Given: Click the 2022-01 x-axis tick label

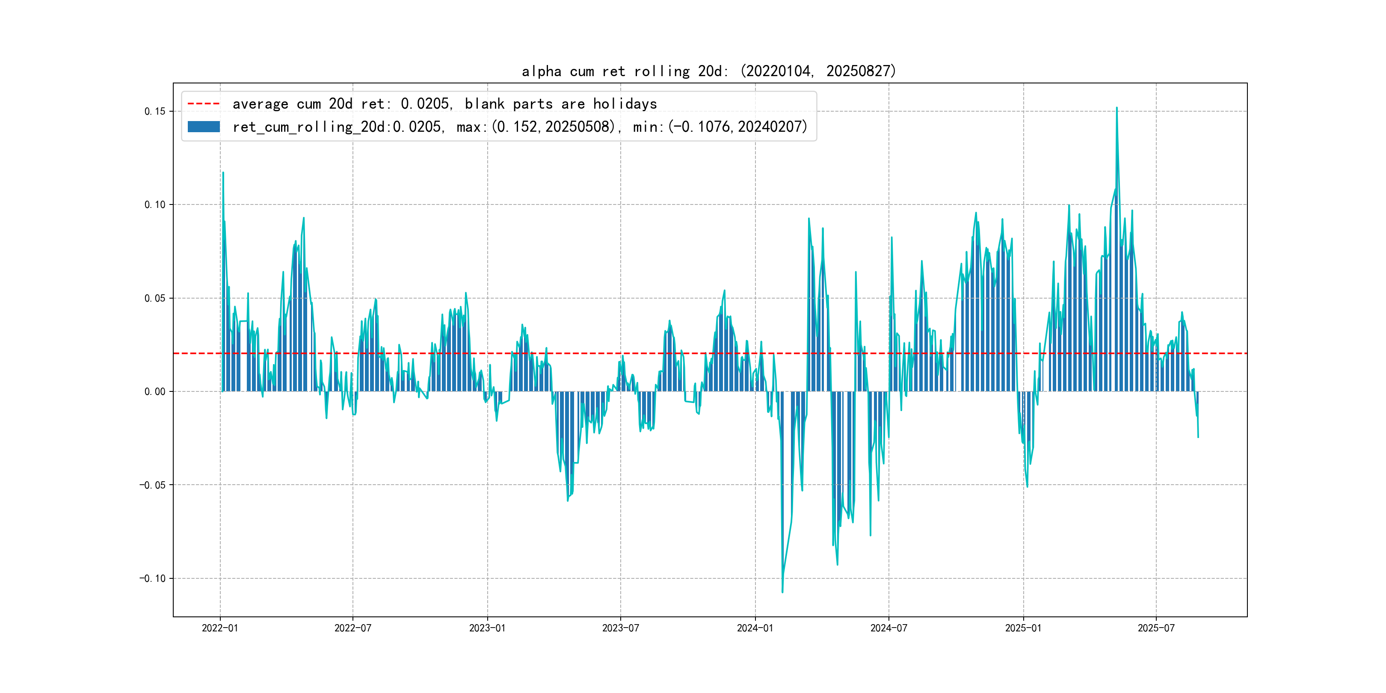Looking at the screenshot, I should click(219, 628).
